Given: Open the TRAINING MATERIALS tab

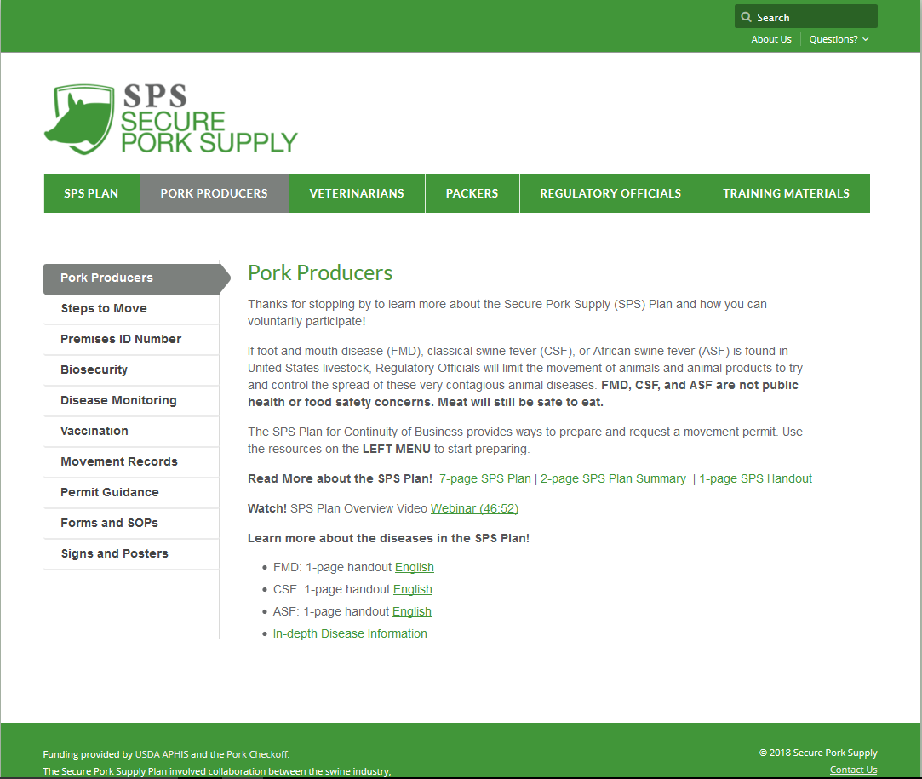Looking at the screenshot, I should coord(786,193).
